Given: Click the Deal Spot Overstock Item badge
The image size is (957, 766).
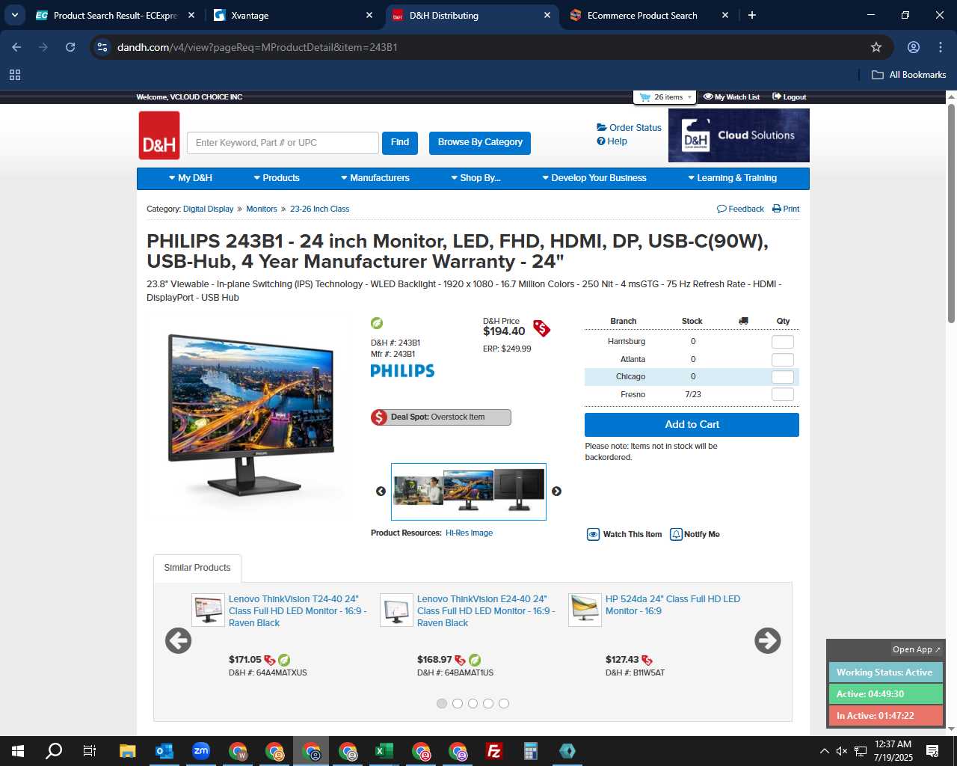Looking at the screenshot, I should click(441, 417).
